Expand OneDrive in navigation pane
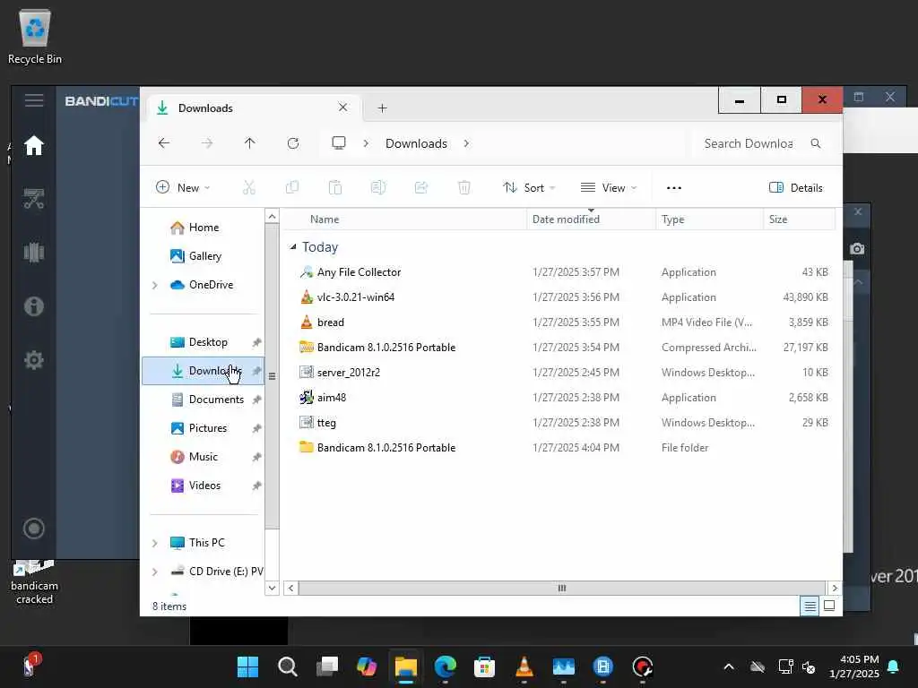The image size is (918, 688). [x=154, y=285]
